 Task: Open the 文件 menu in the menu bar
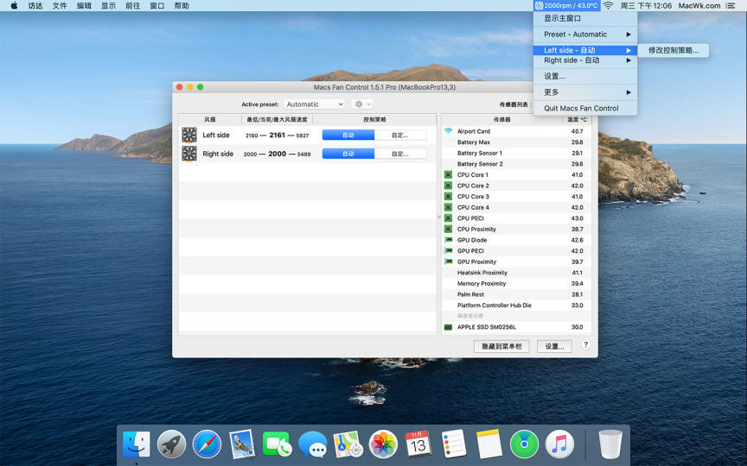point(60,6)
